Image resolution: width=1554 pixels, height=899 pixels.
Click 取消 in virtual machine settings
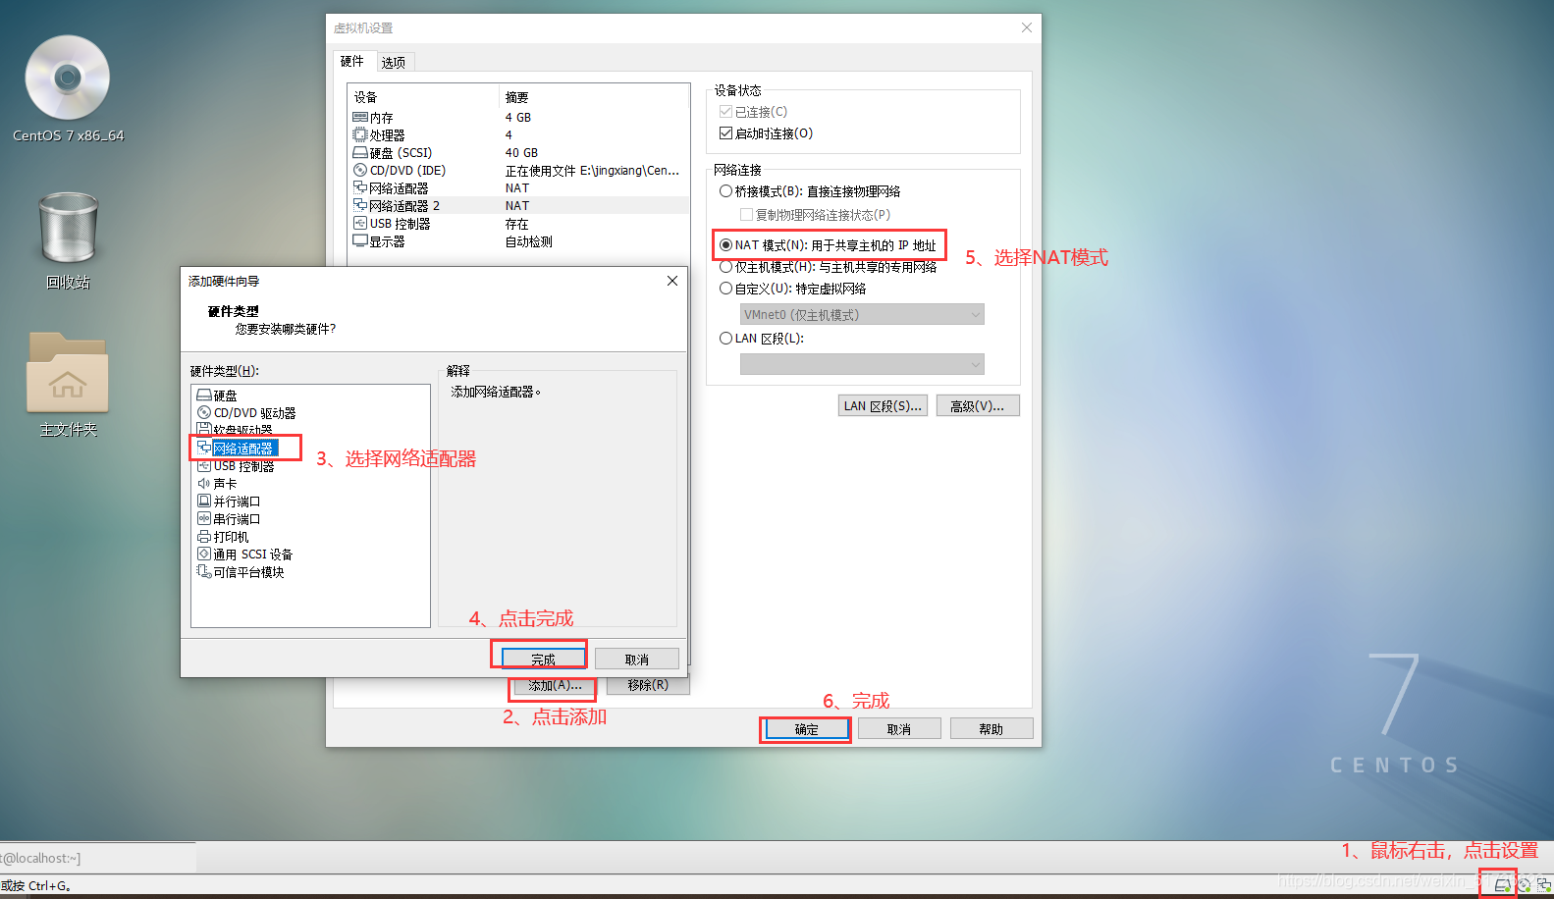pyautogui.click(x=899, y=729)
